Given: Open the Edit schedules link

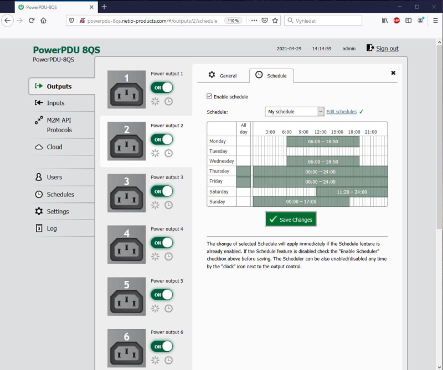Looking at the screenshot, I should coord(341,112).
